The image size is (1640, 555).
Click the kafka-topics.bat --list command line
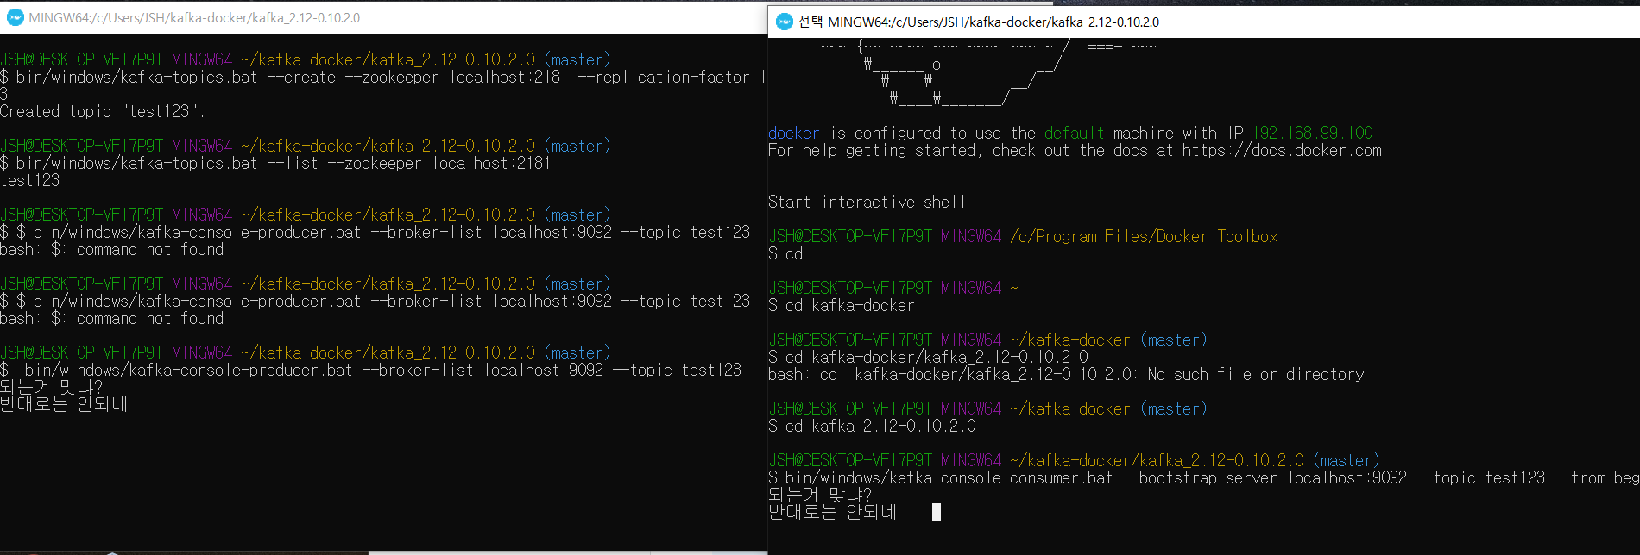click(275, 163)
